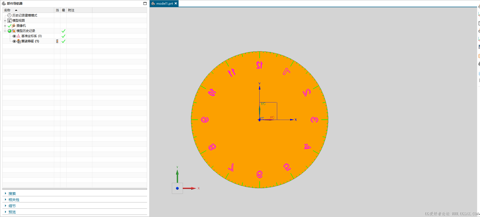Click the 当 column header
Viewport: 480px width, 217px height.
[57, 10]
